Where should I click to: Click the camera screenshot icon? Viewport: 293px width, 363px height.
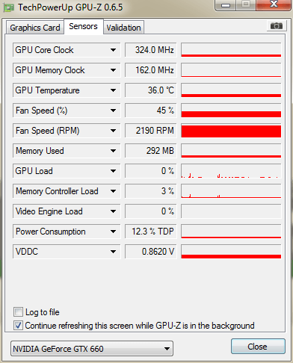click(277, 25)
